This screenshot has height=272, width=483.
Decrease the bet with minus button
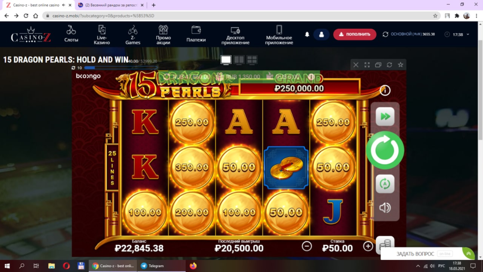click(x=307, y=246)
